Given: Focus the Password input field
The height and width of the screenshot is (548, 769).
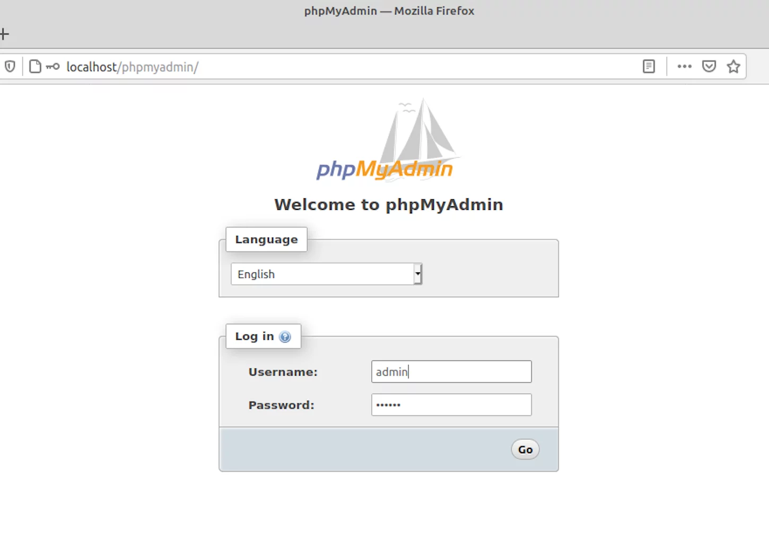Looking at the screenshot, I should 451,404.
